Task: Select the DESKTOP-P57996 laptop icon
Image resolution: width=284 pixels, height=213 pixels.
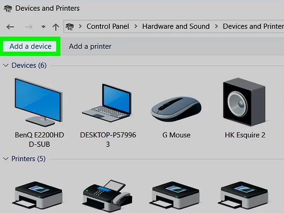Action: coord(107,103)
